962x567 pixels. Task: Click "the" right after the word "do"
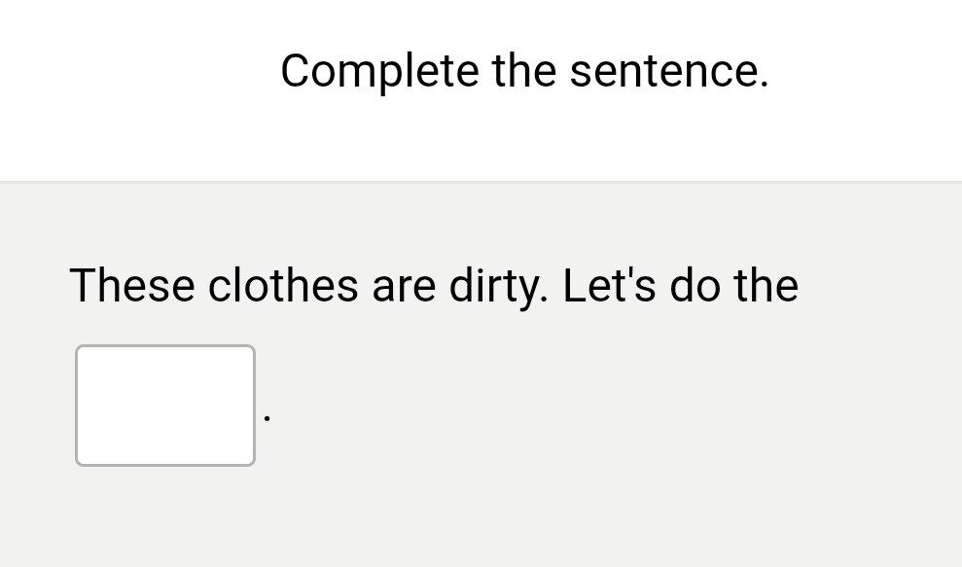pos(766,286)
